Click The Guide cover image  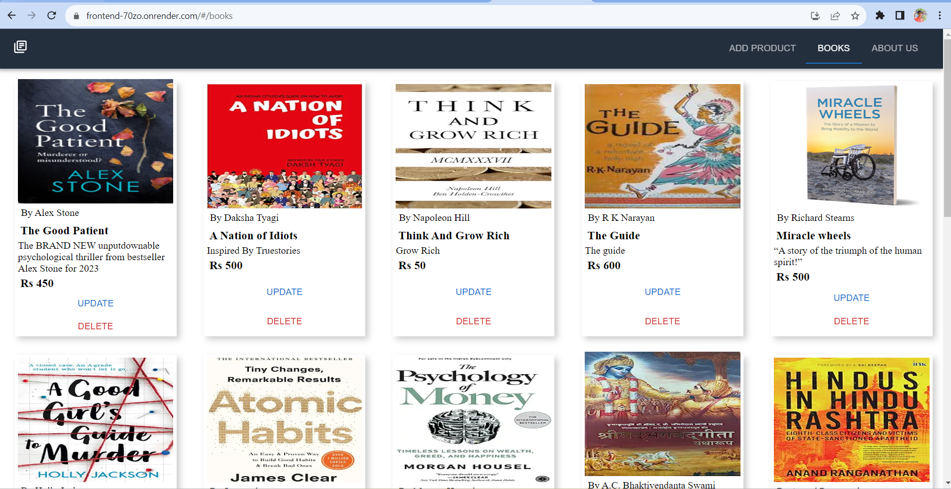(663, 146)
